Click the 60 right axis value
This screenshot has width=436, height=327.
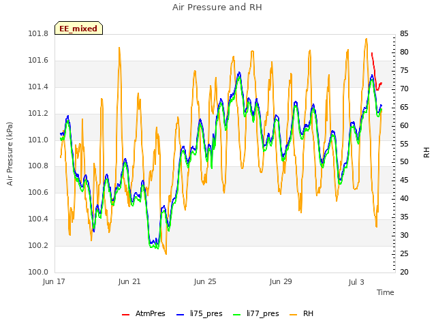pos(404,125)
